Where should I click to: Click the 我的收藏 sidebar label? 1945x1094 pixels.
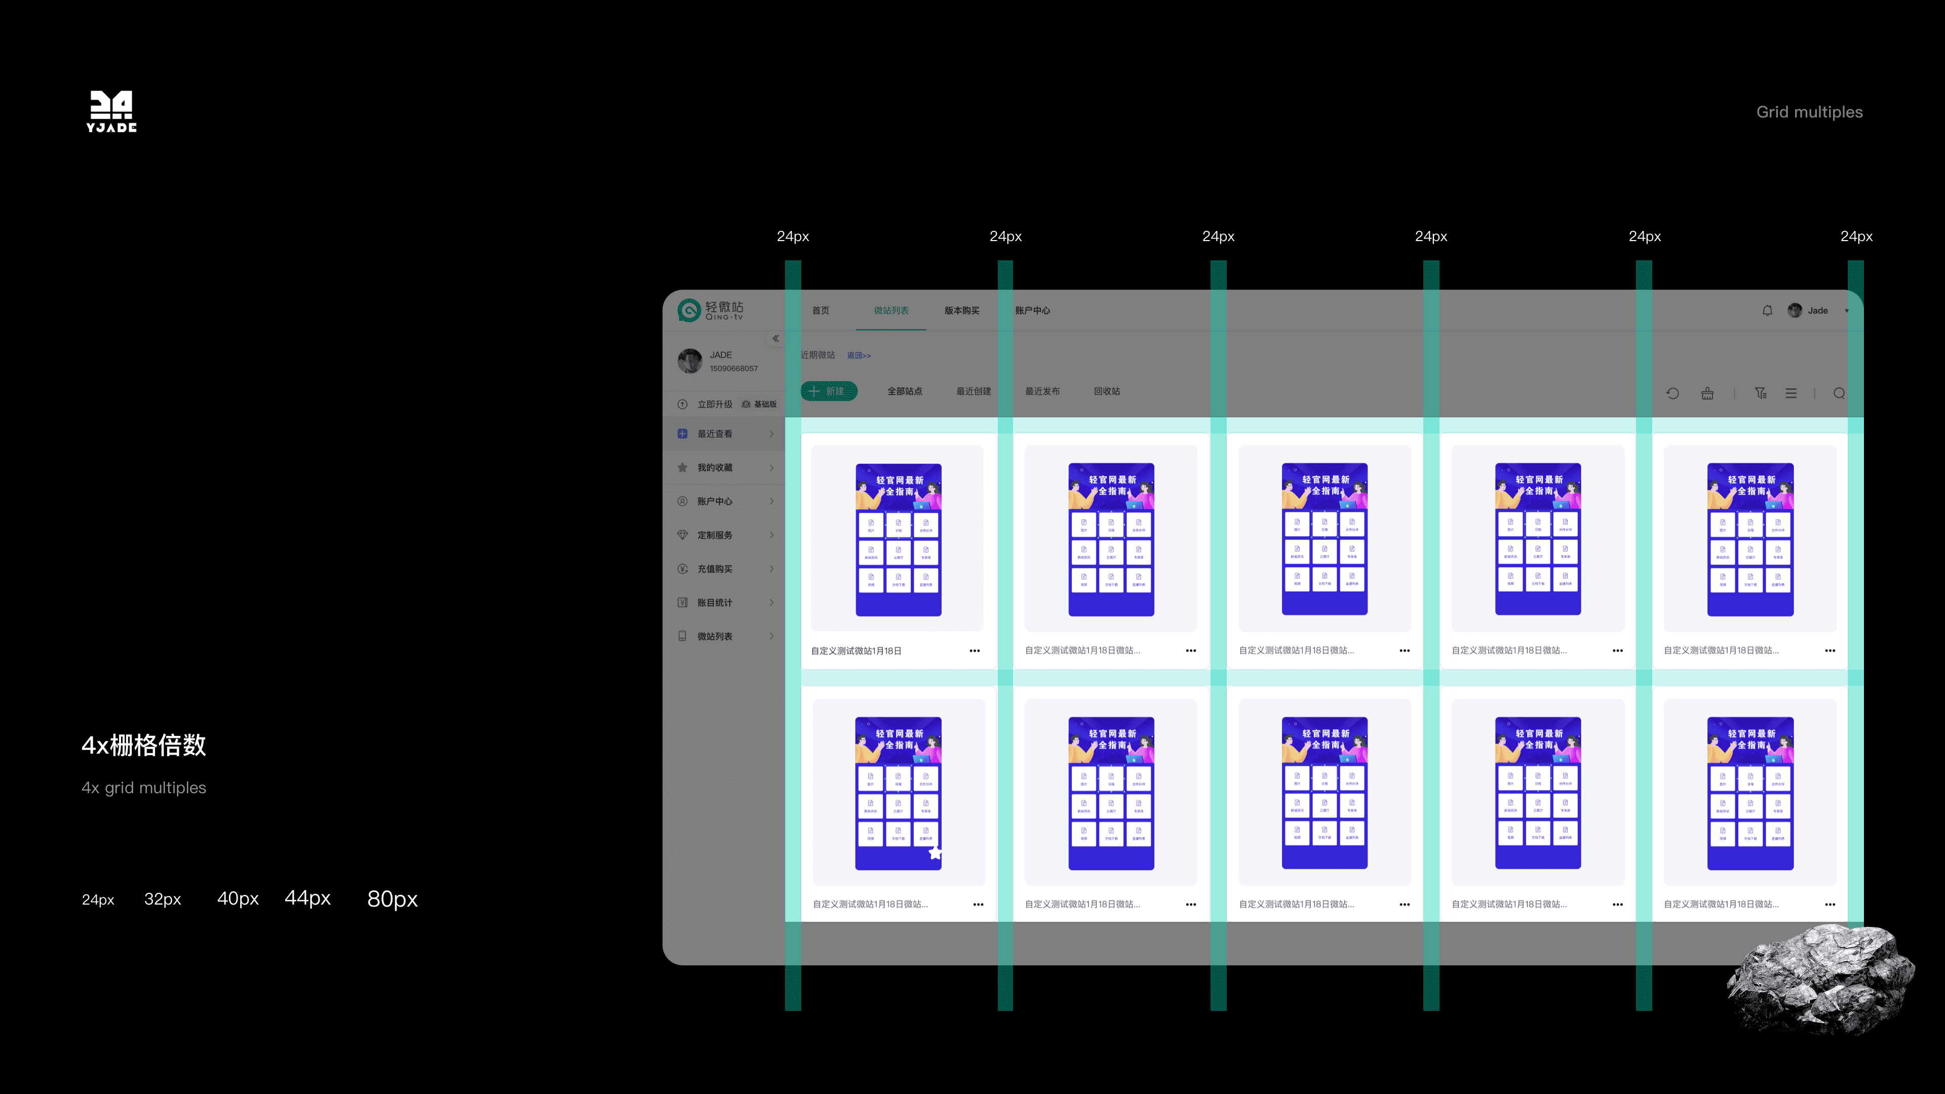pyautogui.click(x=715, y=468)
